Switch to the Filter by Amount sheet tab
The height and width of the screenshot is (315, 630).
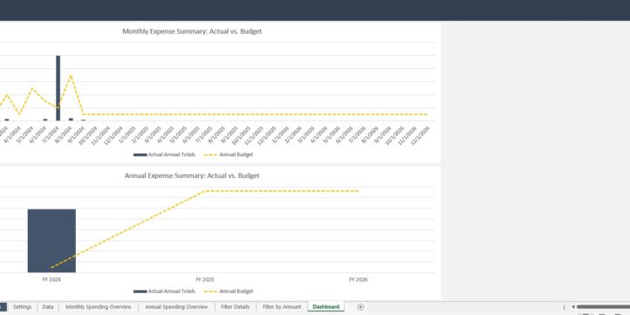coord(282,307)
